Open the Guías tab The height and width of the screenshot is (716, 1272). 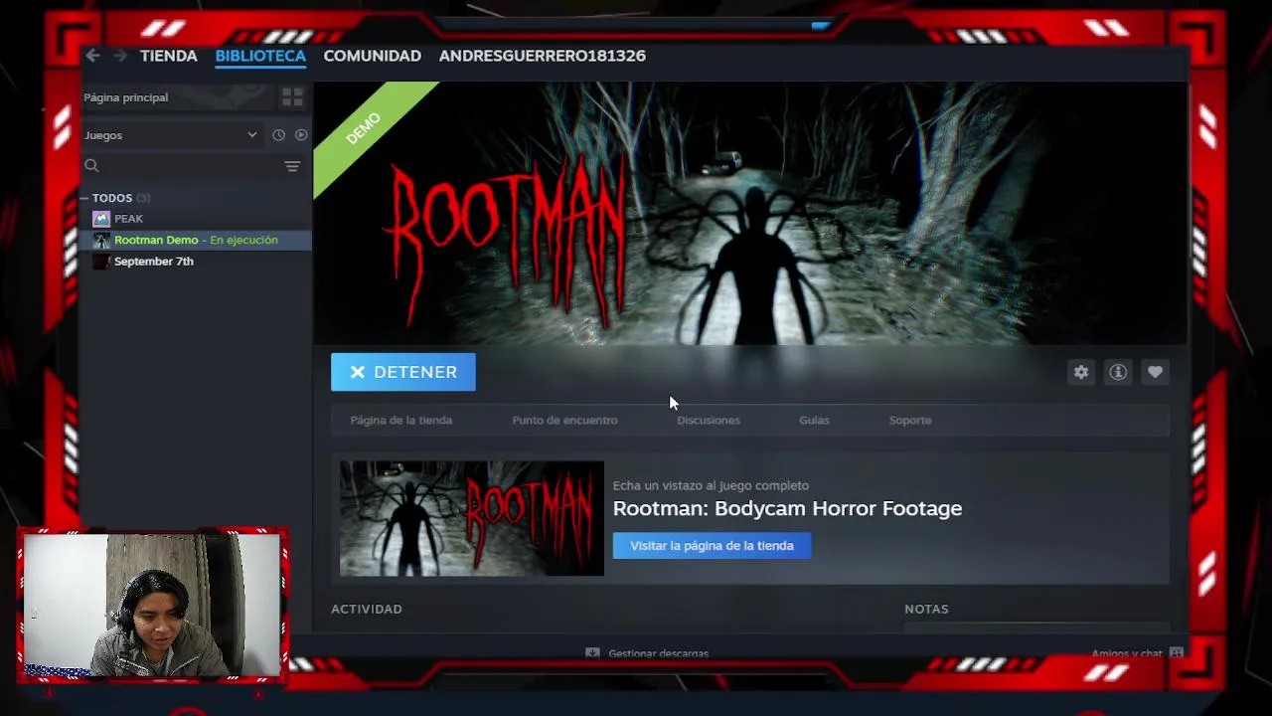814,421
